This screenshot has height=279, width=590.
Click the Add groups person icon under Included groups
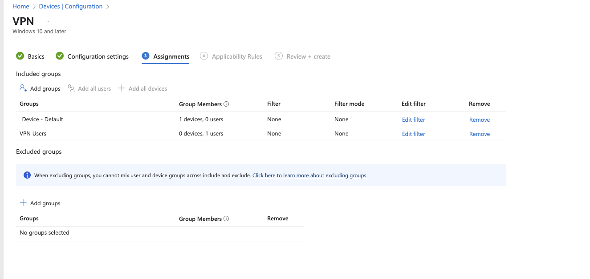(x=23, y=88)
